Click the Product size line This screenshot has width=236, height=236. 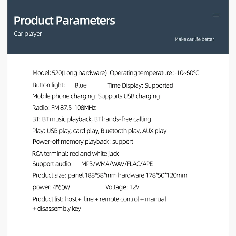(110, 175)
